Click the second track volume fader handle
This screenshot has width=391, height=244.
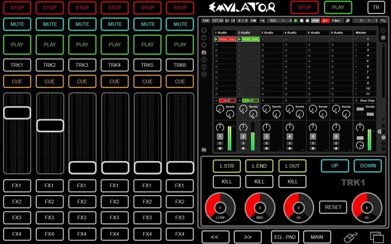[50, 125]
